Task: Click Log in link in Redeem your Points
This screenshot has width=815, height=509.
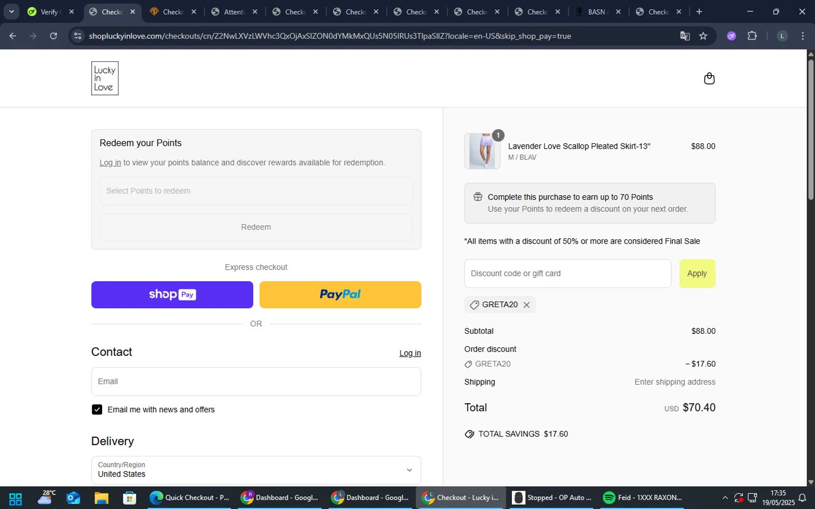Action: (110, 163)
